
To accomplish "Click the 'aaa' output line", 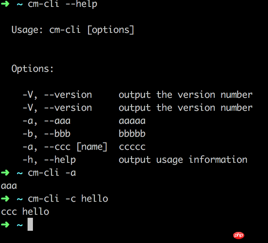I will [9, 186].
